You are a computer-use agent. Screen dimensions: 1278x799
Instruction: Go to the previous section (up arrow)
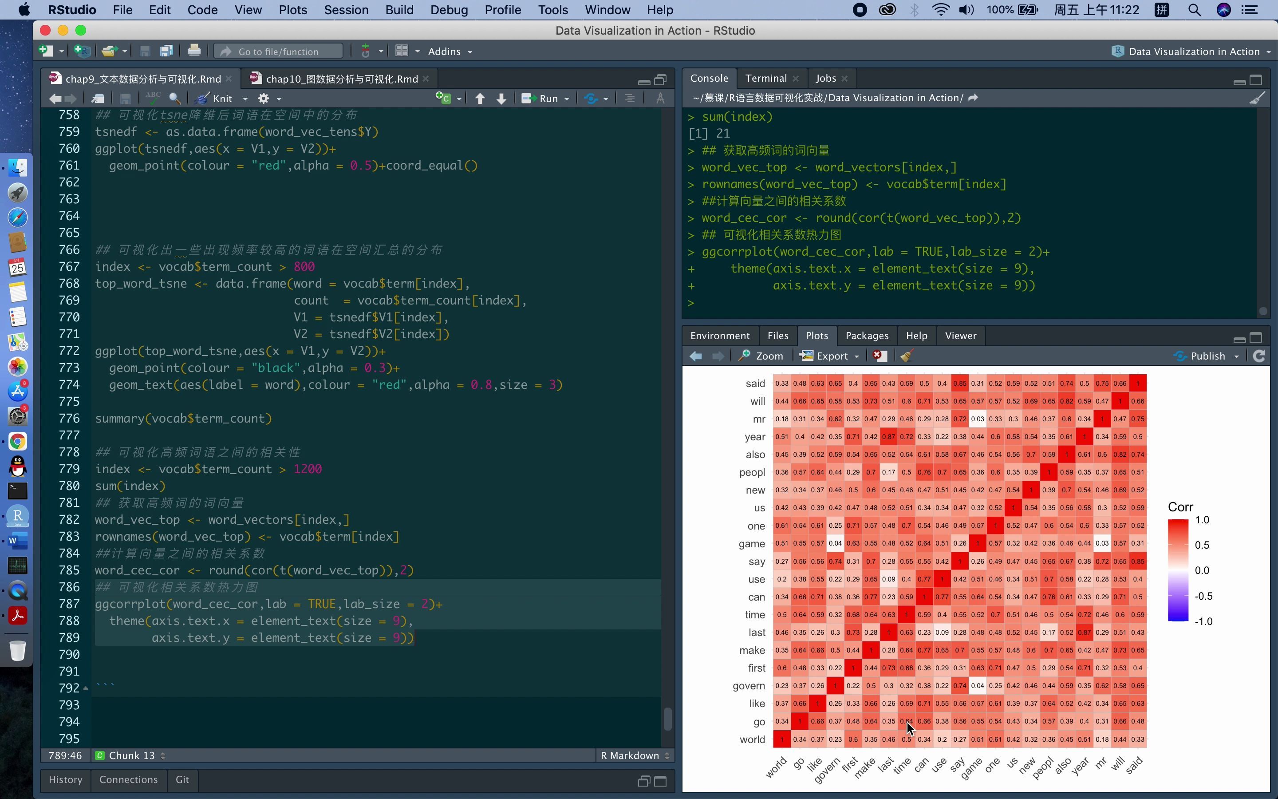coord(480,99)
